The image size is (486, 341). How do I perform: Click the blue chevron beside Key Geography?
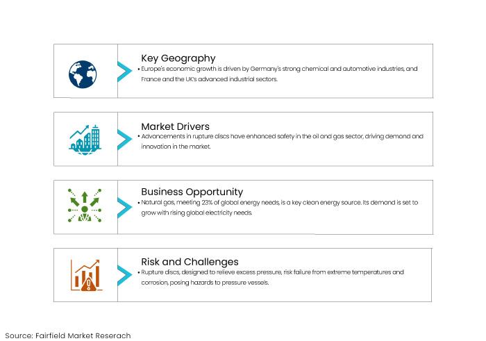(124, 72)
